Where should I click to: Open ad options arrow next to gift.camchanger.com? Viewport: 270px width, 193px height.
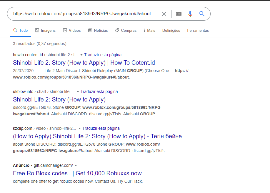point(76,166)
